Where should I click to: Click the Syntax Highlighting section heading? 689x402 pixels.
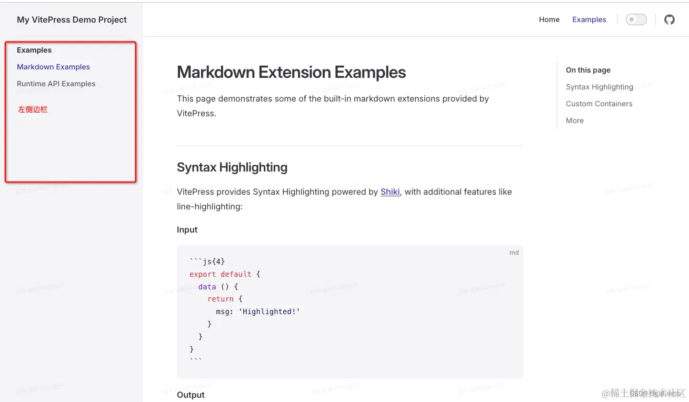tap(232, 167)
